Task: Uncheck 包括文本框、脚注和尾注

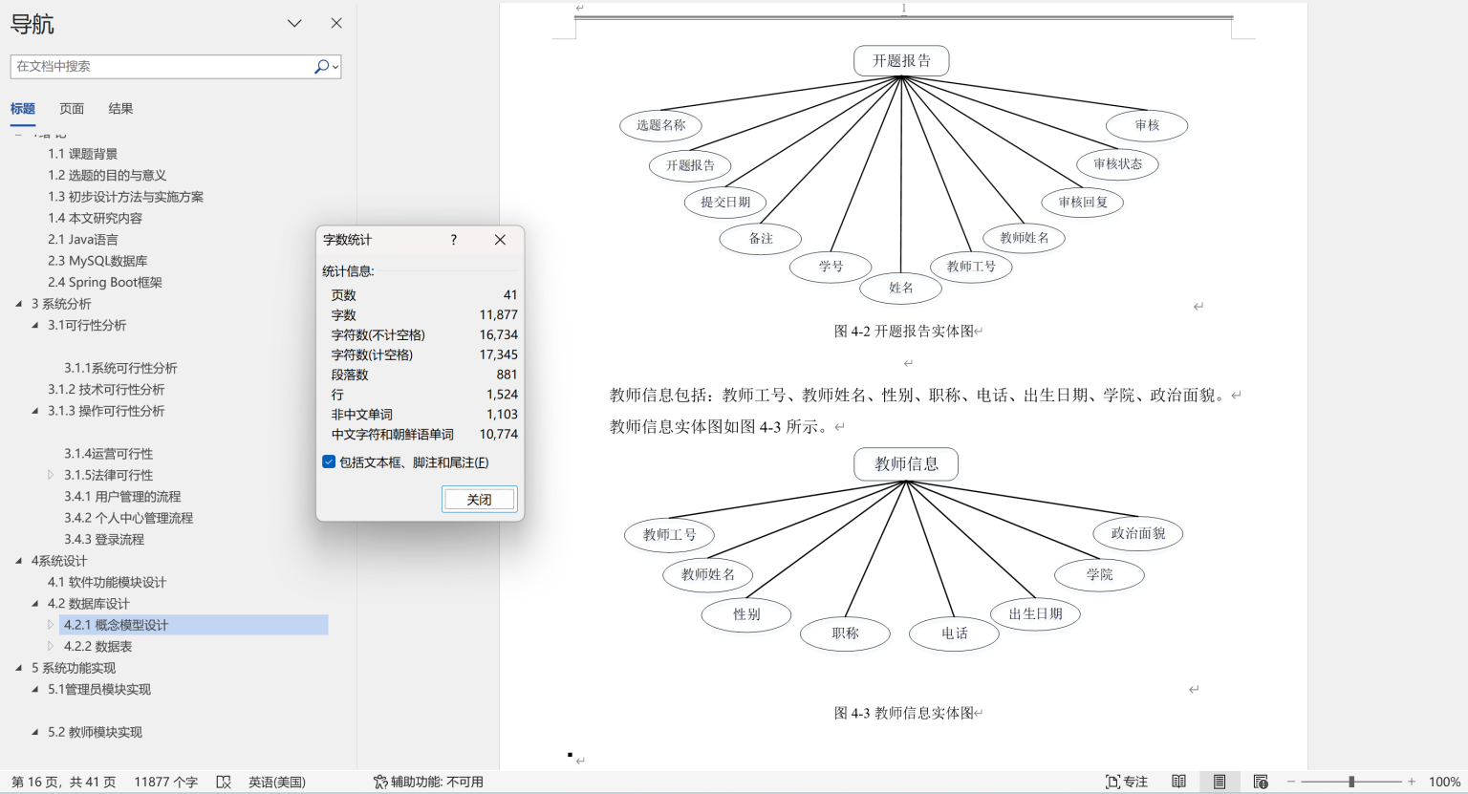Action: (x=329, y=462)
